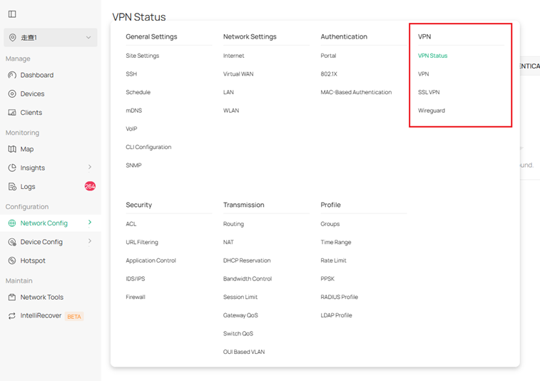Open Session Limit settings
The image size is (540, 381).
[x=240, y=298]
